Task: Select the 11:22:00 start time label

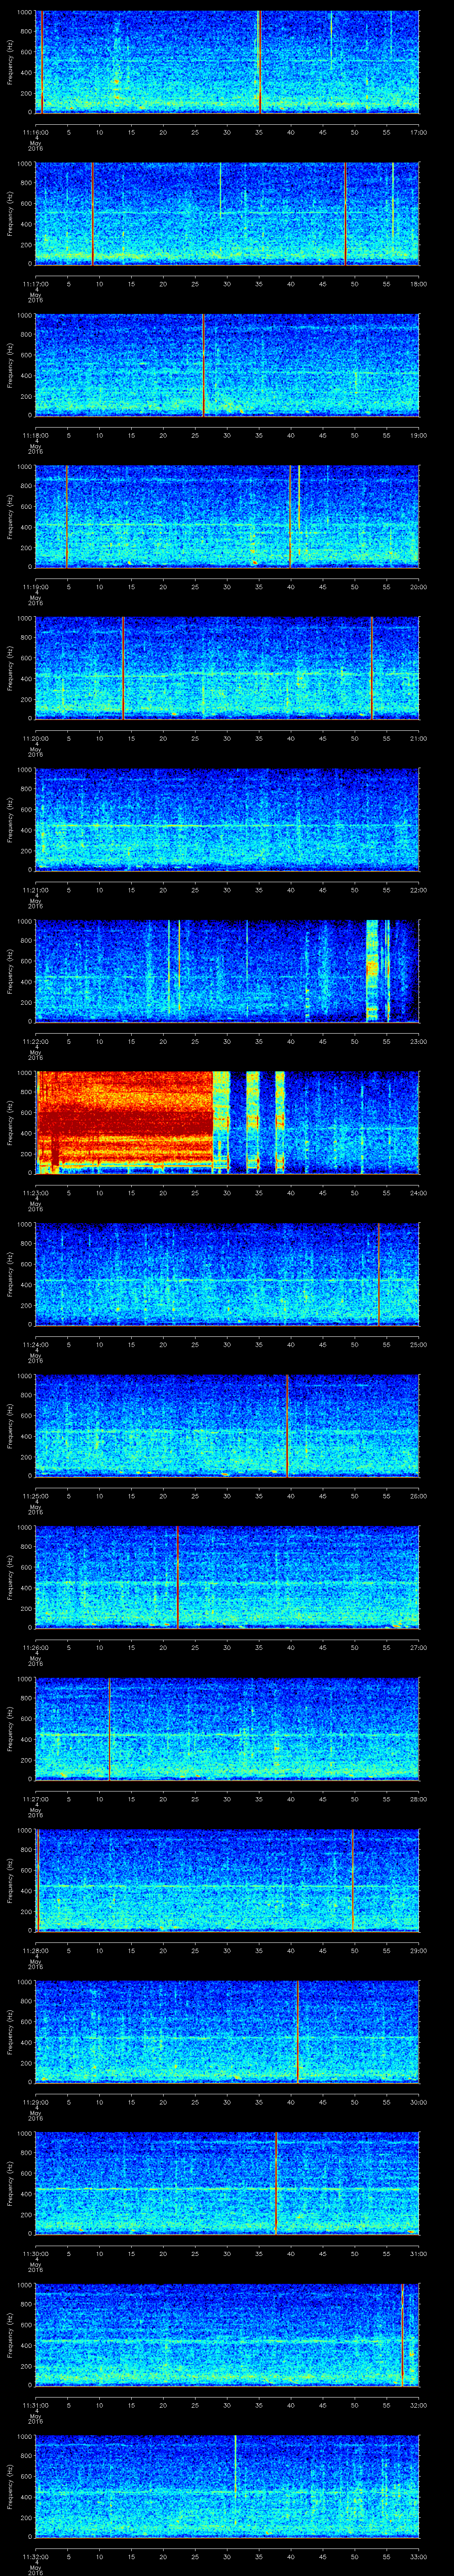Action: (36, 1041)
